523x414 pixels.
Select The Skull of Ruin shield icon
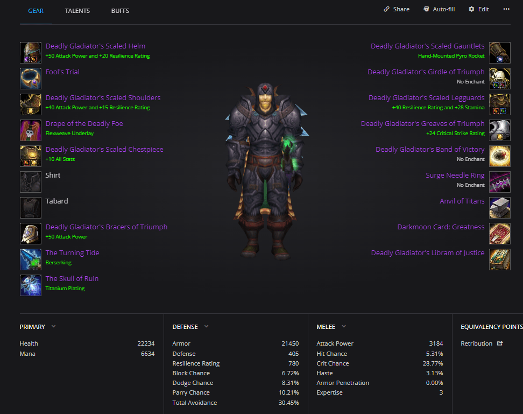coord(31,285)
